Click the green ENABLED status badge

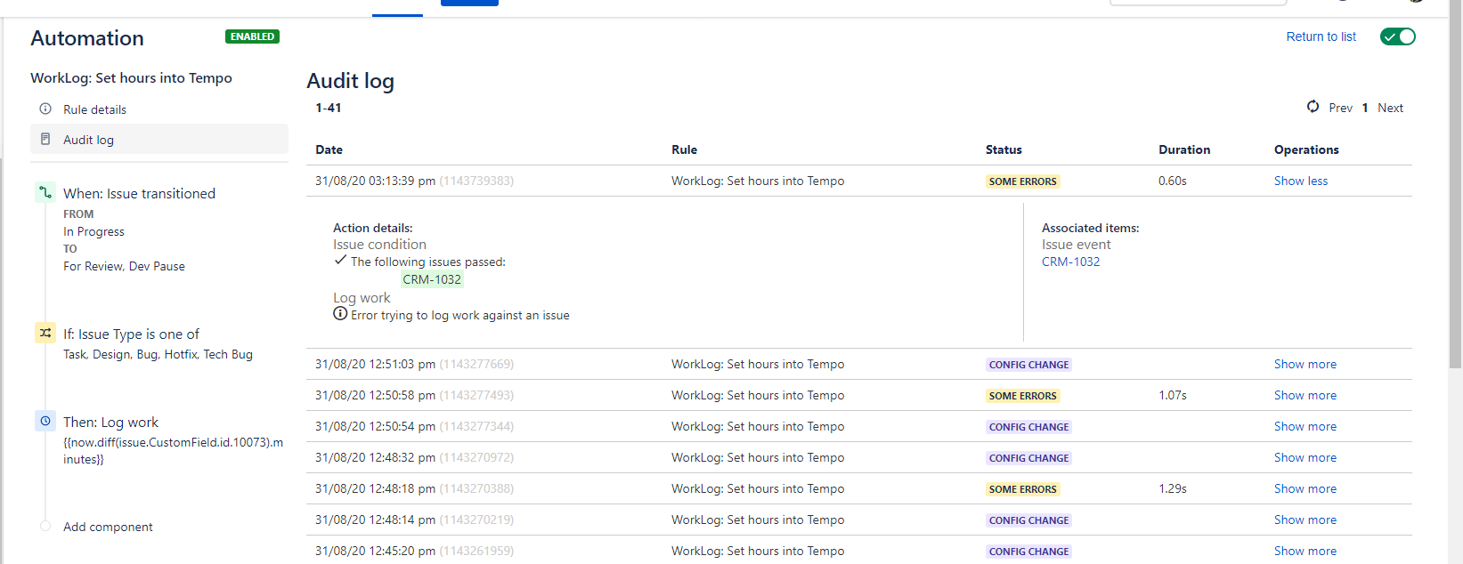[x=252, y=36]
